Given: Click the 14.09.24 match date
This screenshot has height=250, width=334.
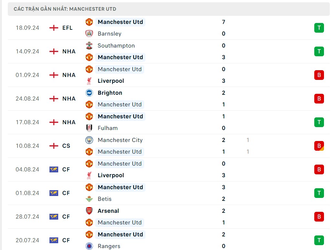Looking at the screenshot, I should [27, 51].
